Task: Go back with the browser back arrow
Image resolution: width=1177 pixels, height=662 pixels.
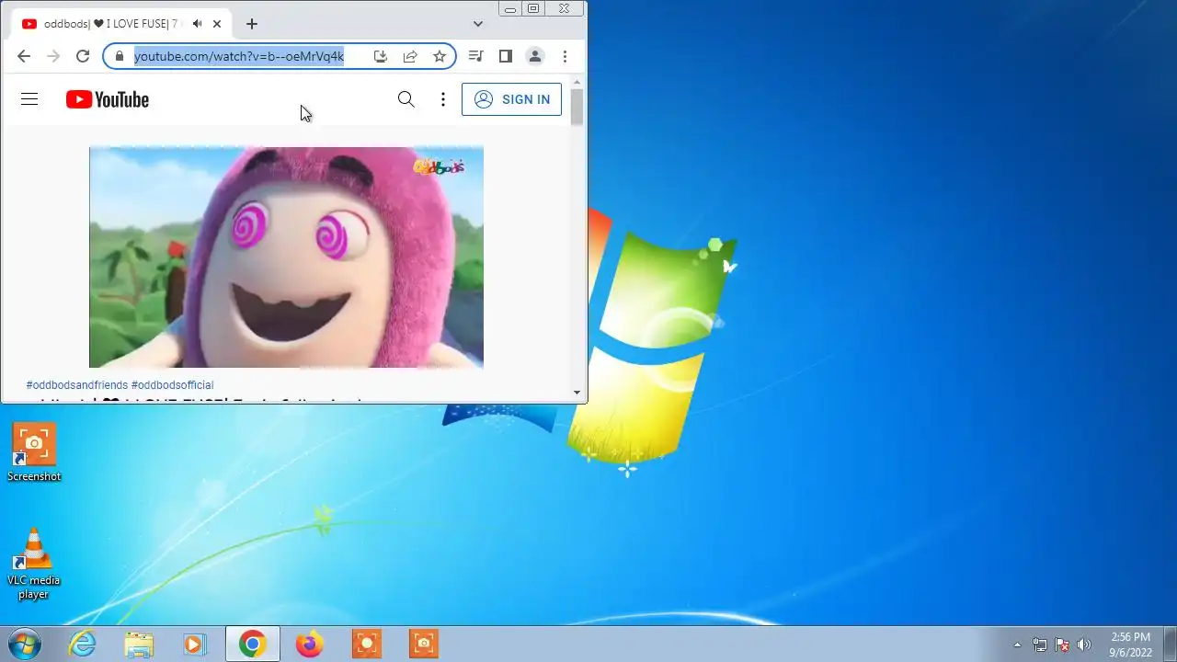Action: (24, 56)
